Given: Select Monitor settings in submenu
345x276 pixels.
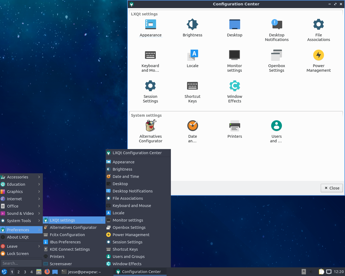Looking at the screenshot, I should pos(138,220).
